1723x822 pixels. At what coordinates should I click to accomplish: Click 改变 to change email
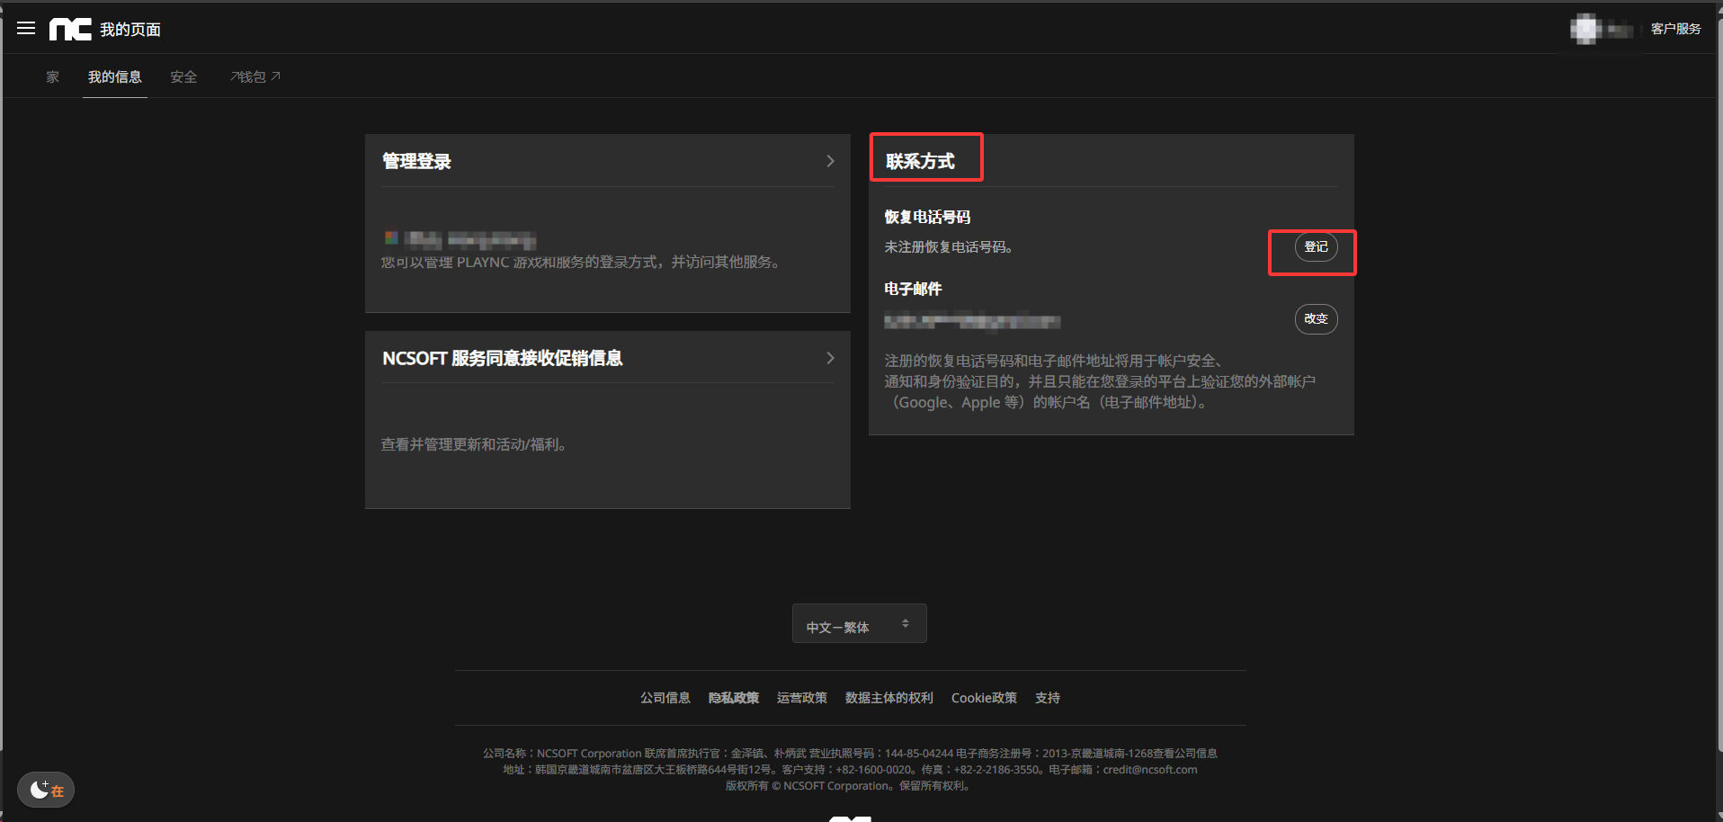(1316, 319)
